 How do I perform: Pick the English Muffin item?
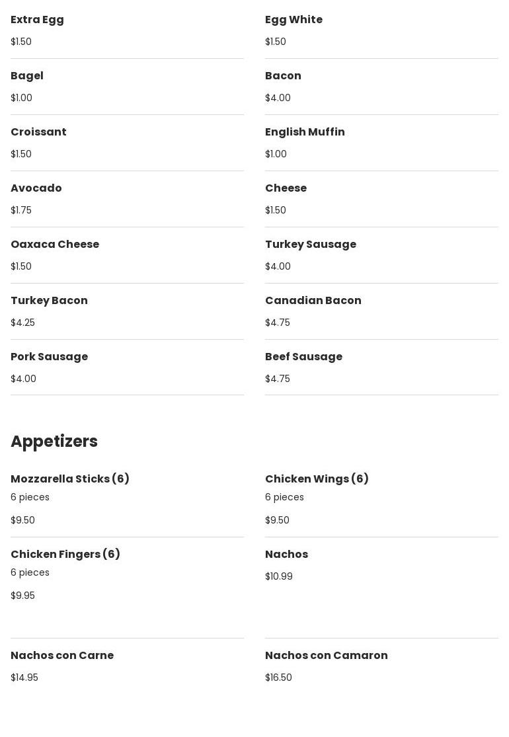[x=305, y=132]
